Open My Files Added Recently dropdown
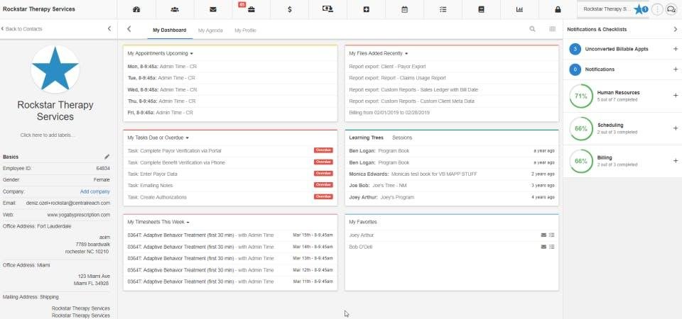 (x=379, y=53)
